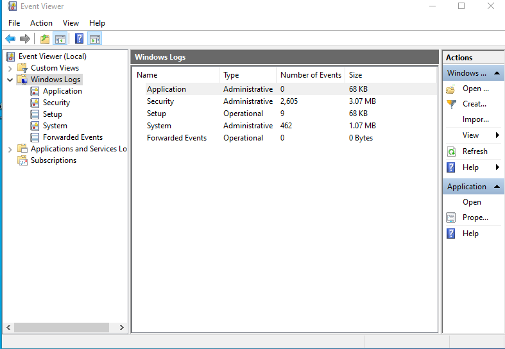Click the 2,605 events count cell
This screenshot has width=505, height=349.
289,101
